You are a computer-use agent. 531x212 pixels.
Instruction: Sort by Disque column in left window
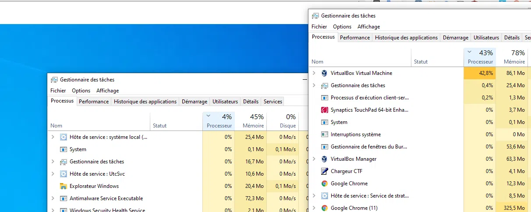pyautogui.click(x=283, y=121)
